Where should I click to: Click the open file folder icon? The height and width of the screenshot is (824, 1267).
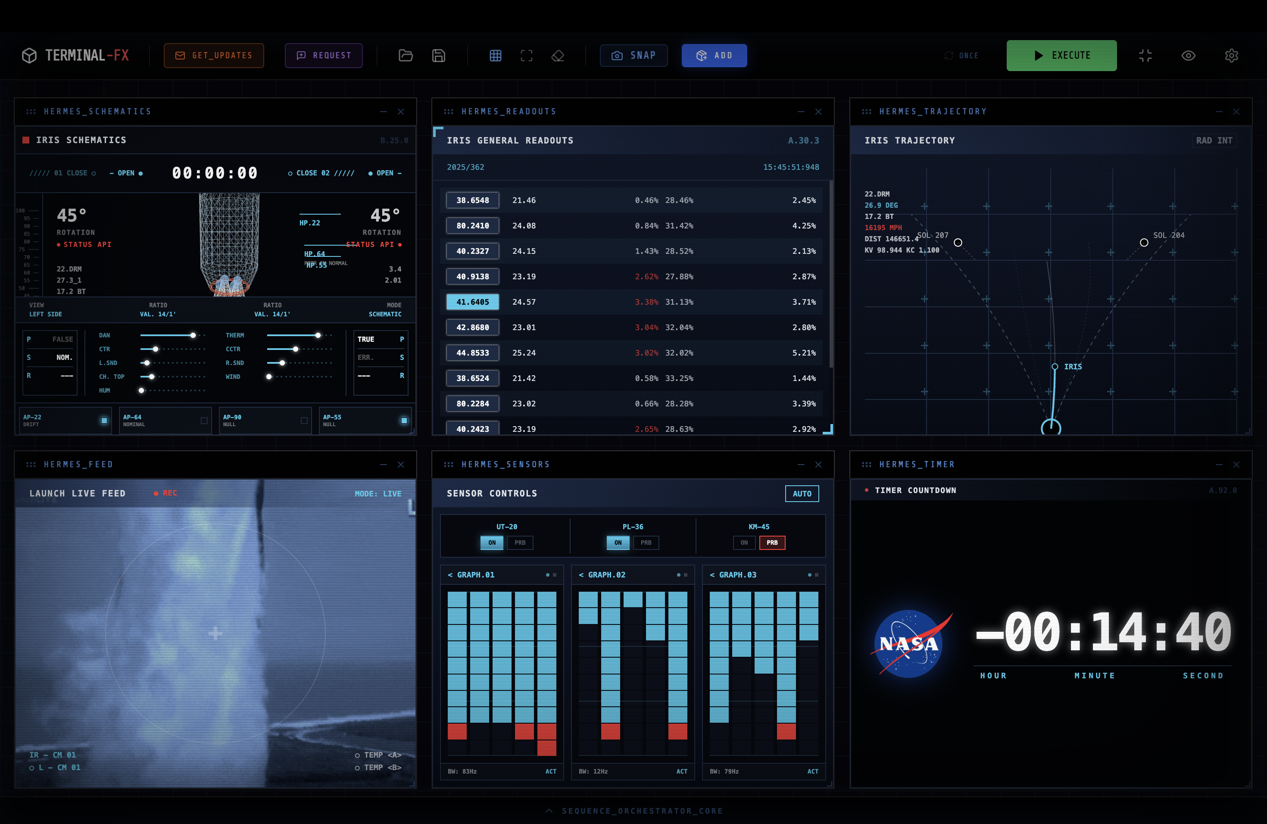[406, 55]
